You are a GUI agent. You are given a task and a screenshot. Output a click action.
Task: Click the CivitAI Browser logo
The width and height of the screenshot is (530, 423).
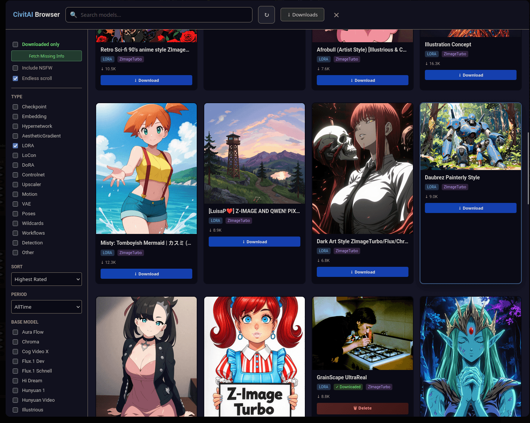[36, 15]
